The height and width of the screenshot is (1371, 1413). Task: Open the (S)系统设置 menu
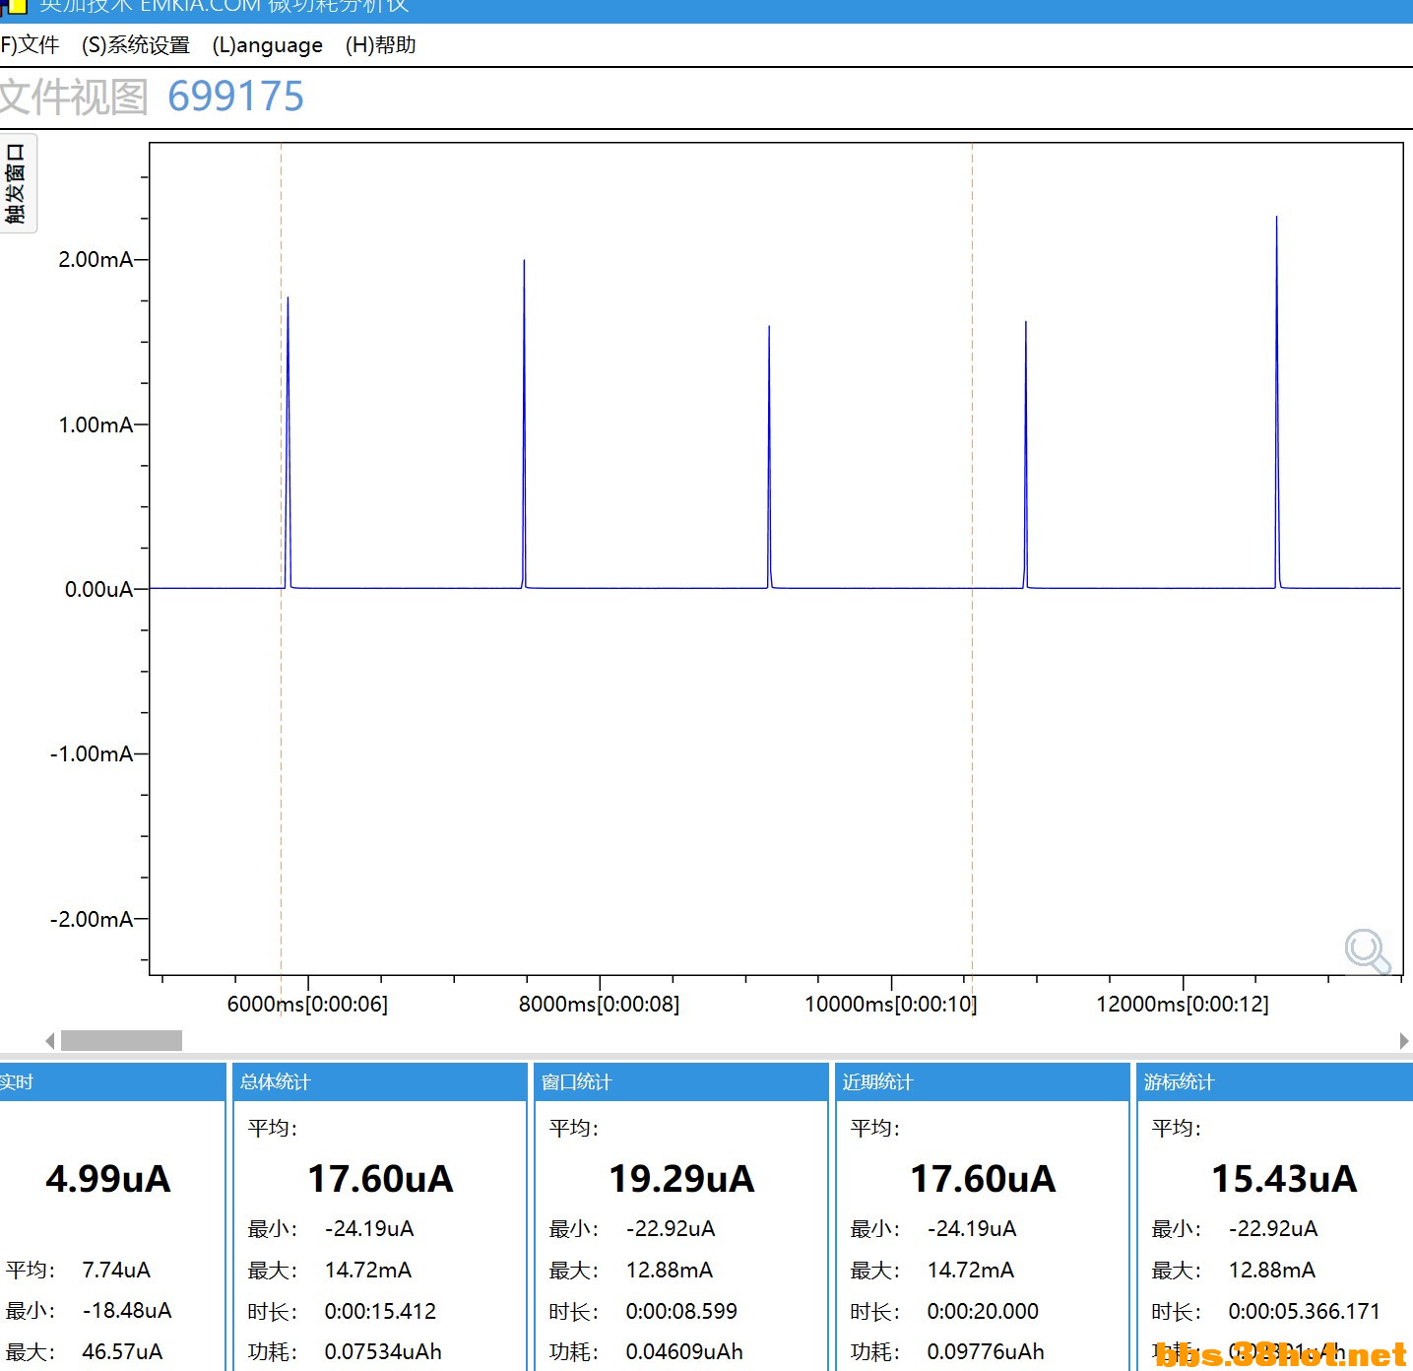pos(136,45)
